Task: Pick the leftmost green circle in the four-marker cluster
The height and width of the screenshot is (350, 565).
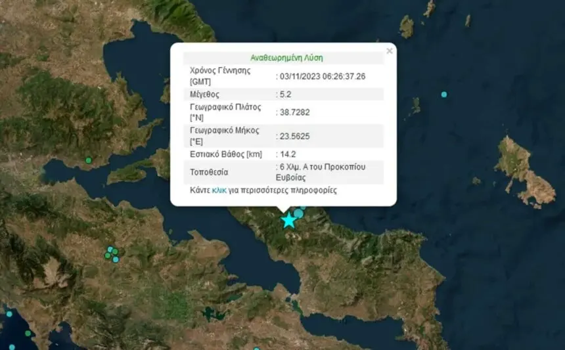Action: click(107, 255)
